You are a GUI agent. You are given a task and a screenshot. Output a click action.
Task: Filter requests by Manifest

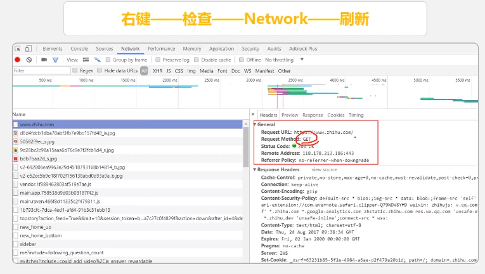click(x=264, y=71)
